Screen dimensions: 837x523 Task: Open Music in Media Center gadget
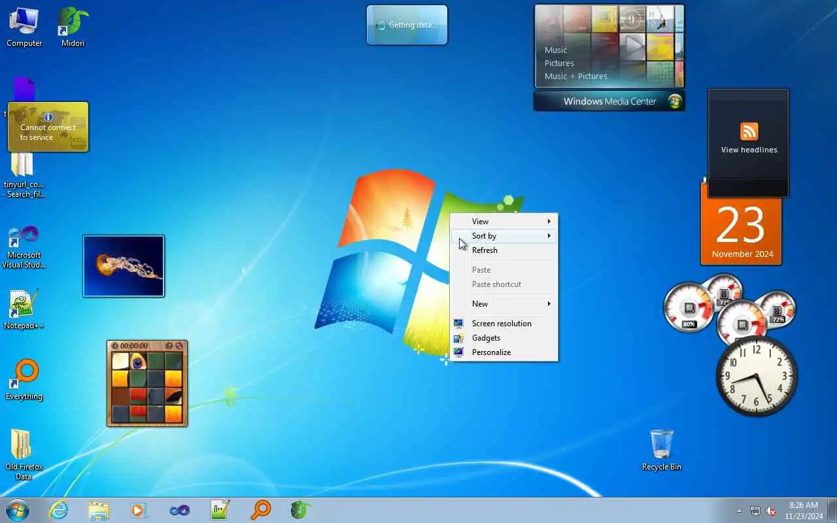(556, 50)
